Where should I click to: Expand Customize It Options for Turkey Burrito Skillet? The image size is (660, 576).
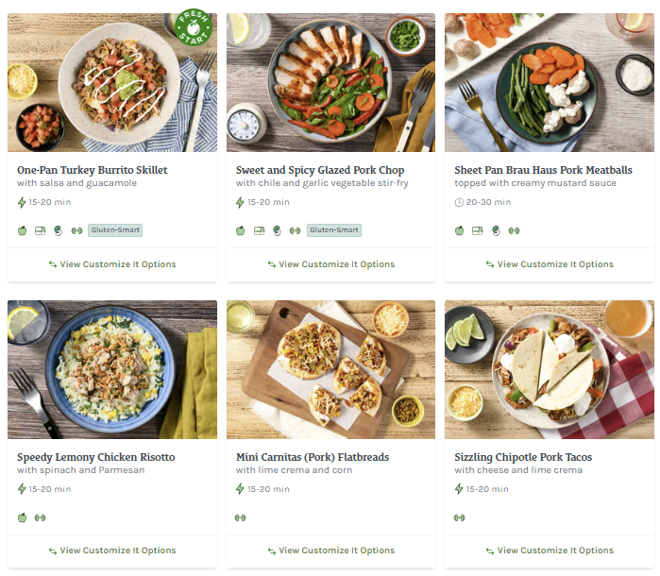(x=112, y=264)
